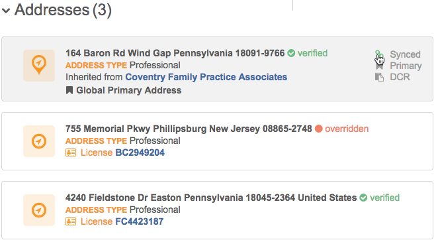Collapse the Addresses section chevron
Viewport: 436px width, 240px height.
click(x=6, y=11)
